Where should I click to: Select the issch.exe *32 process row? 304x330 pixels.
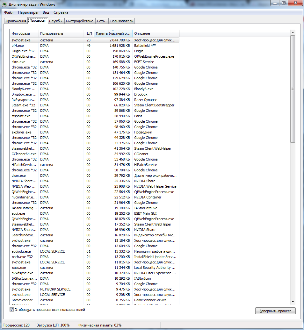[x=94, y=257]
